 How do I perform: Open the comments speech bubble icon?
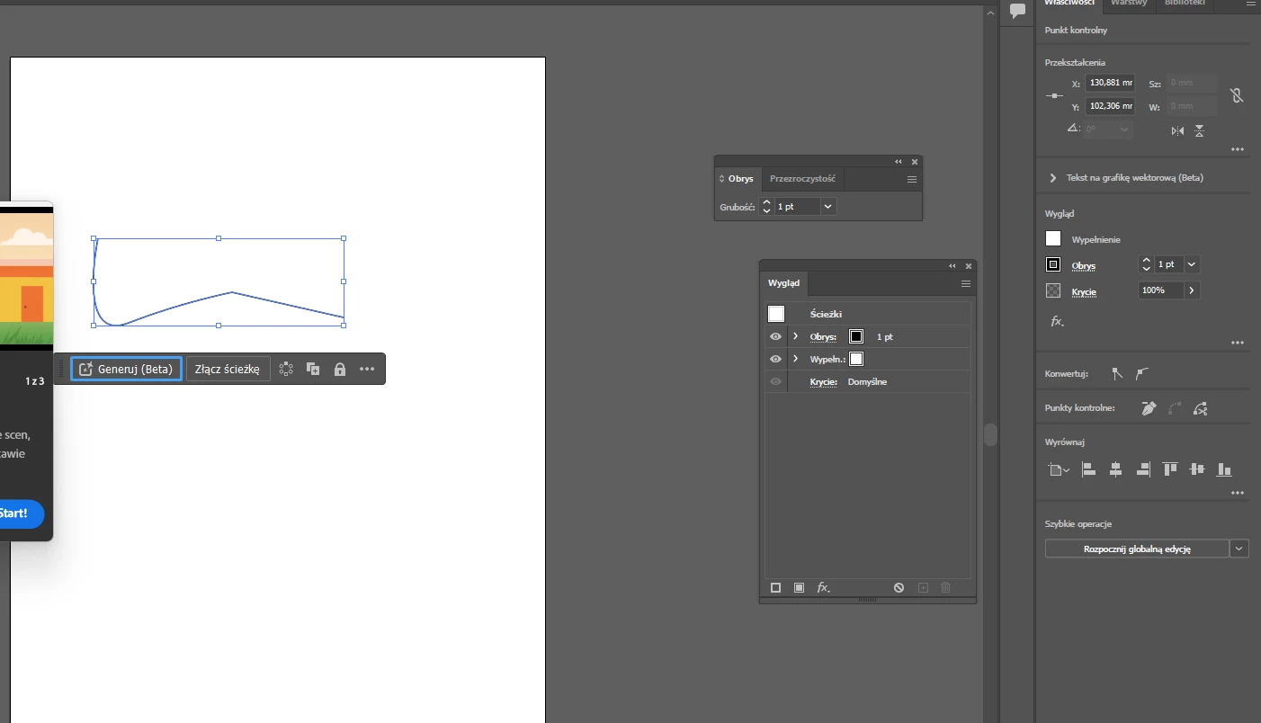[1017, 11]
